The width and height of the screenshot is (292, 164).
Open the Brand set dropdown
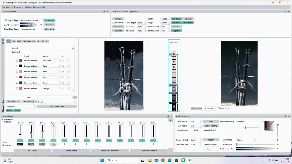(57, 102)
